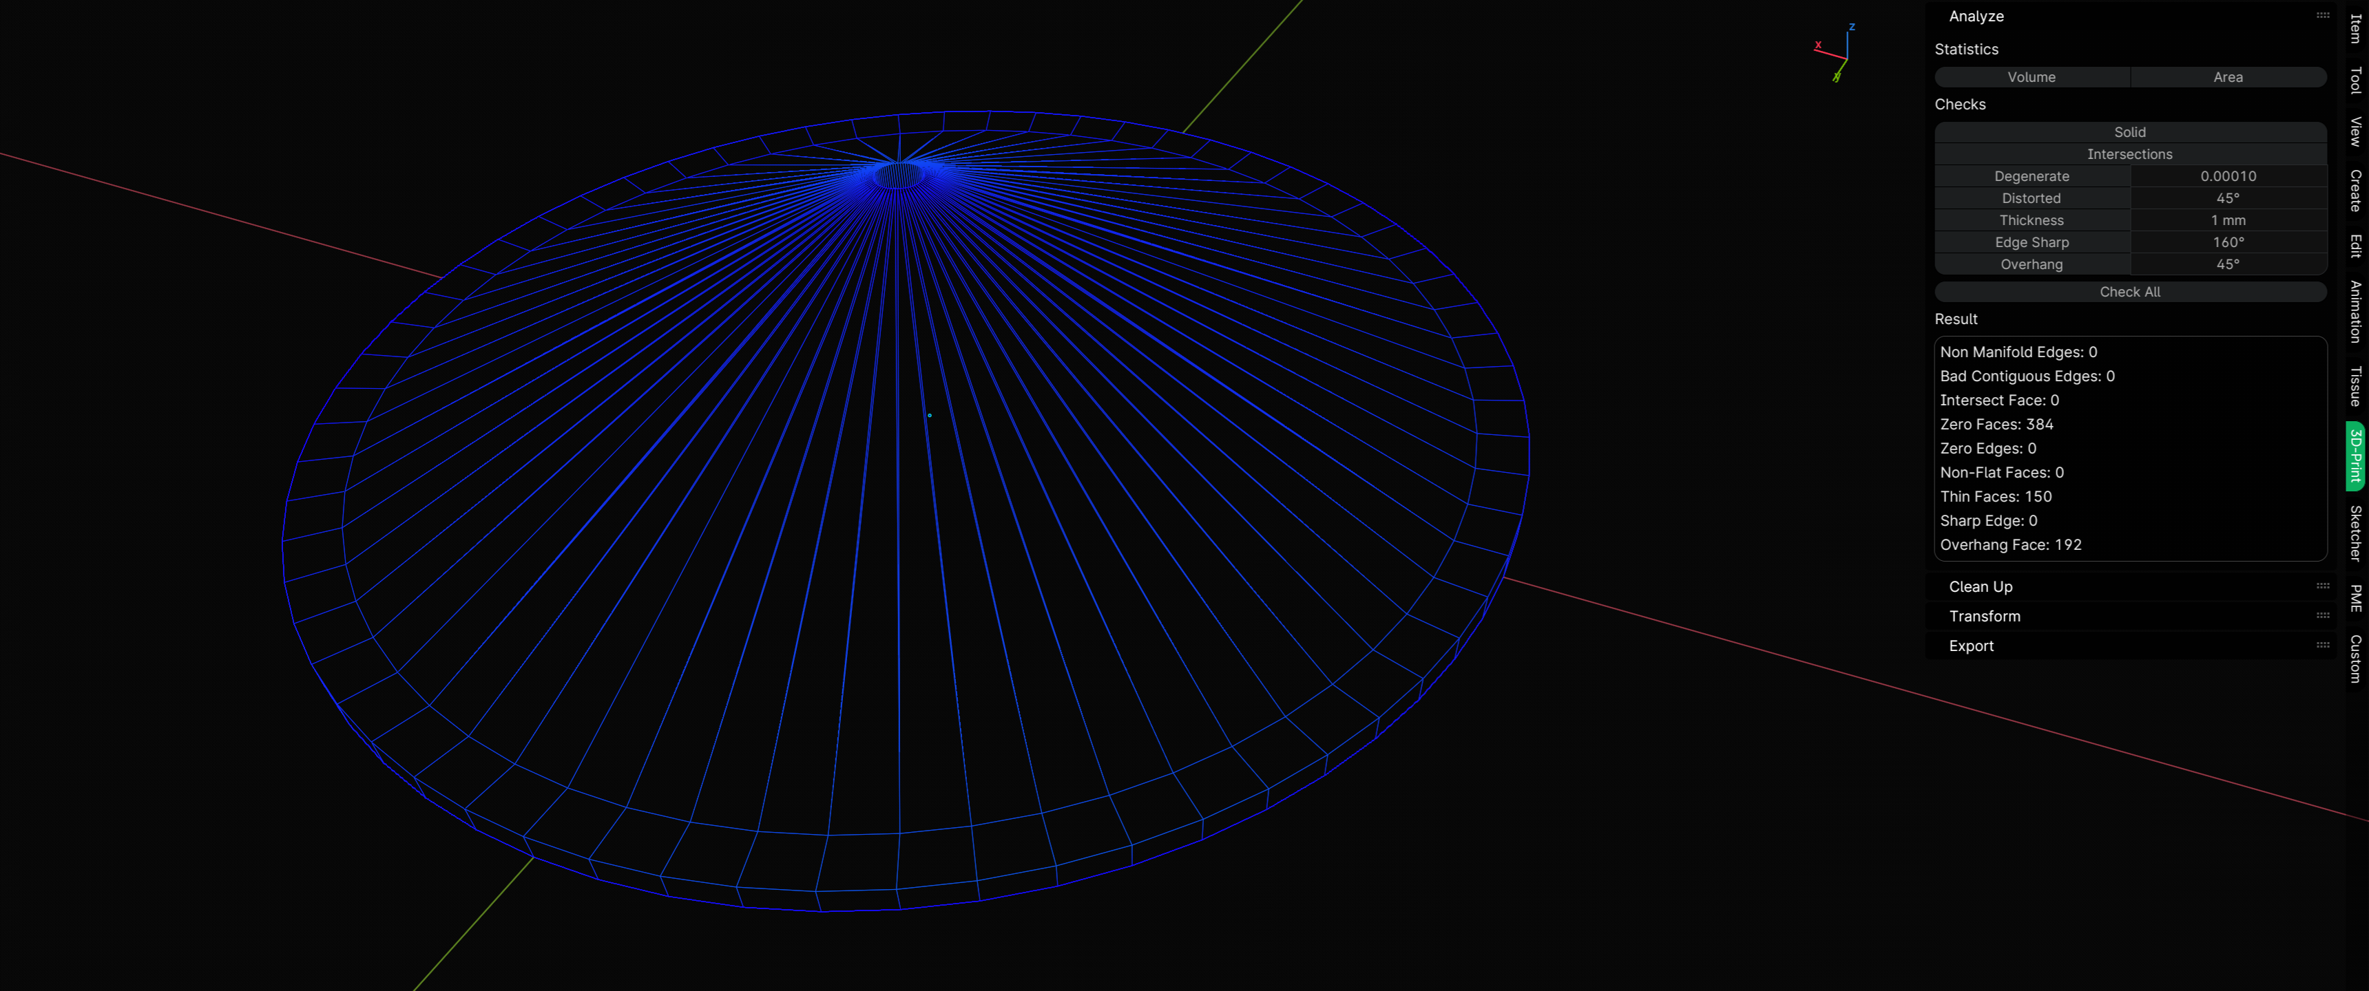
Task: Expand the Transform panel
Action: (1983, 616)
